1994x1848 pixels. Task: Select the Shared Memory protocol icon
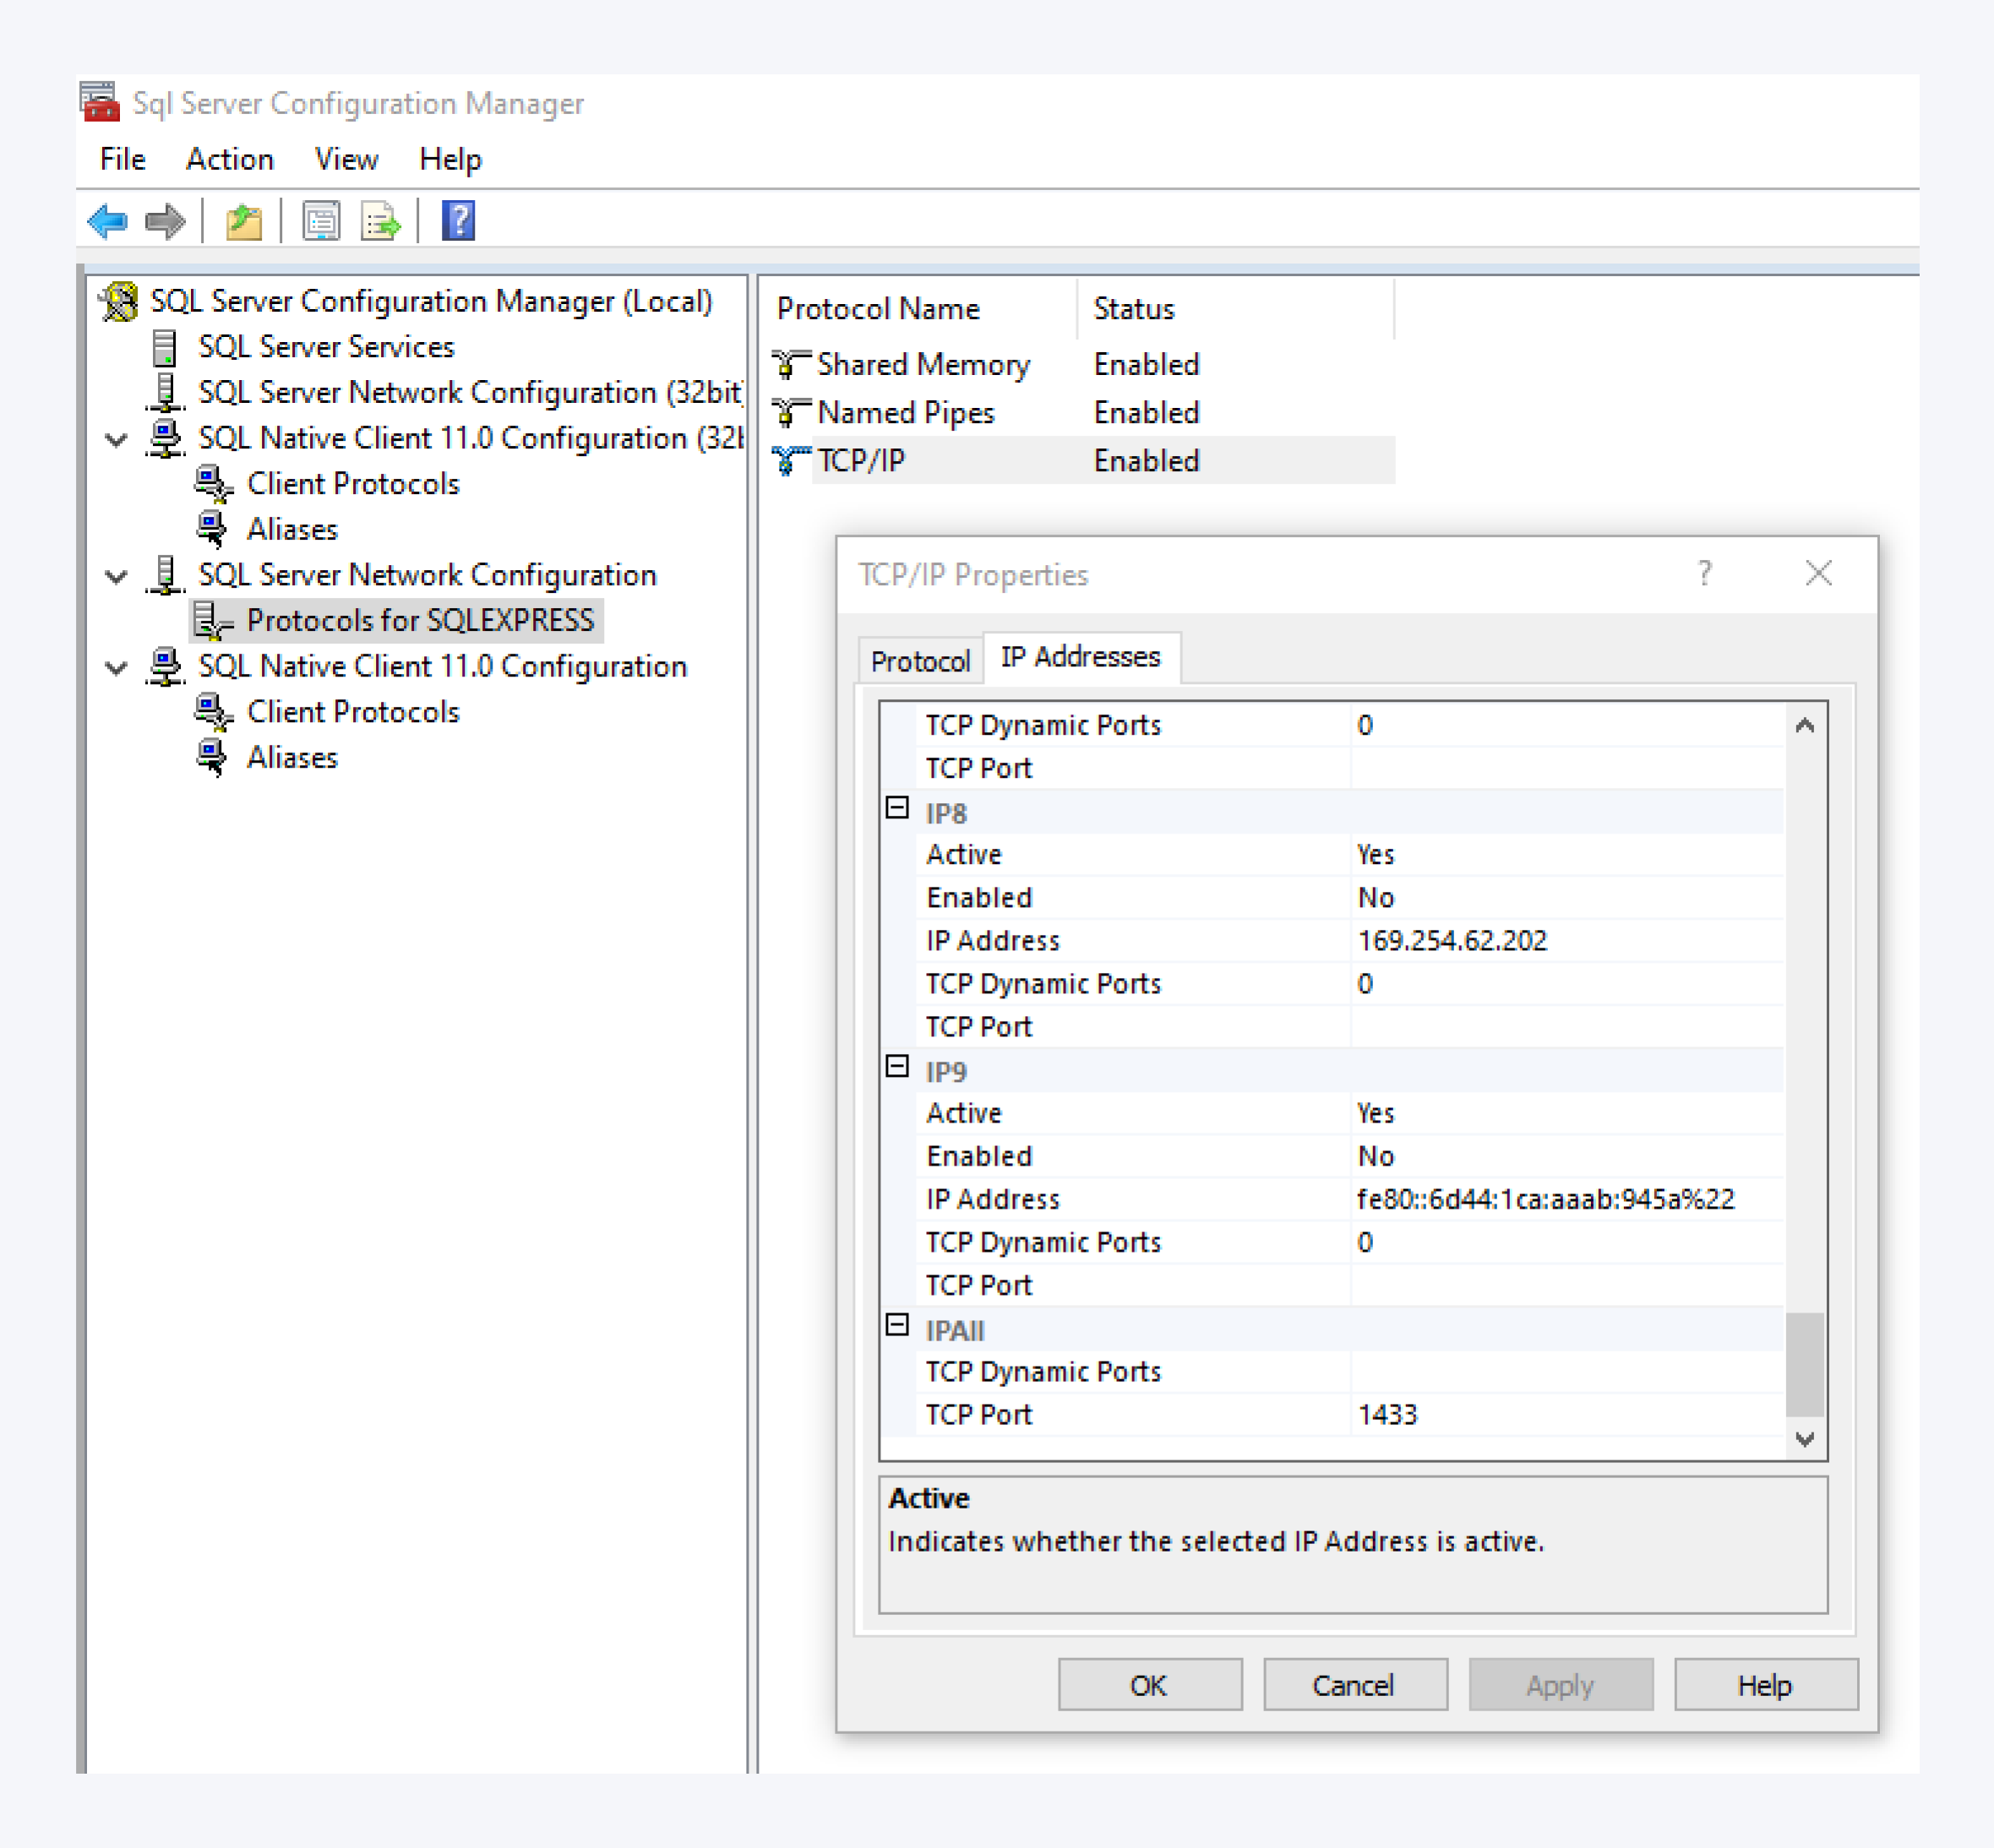pyautogui.click(x=788, y=363)
